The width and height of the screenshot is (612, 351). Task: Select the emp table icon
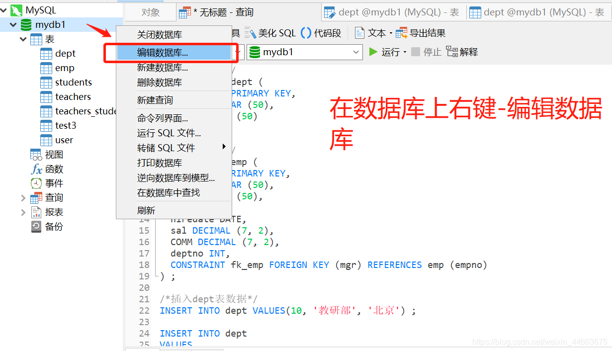46,68
